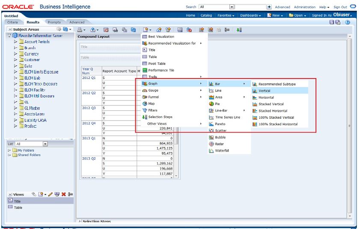Screen dimensions: 359x229
Task: Select Recommended Subtype for bar graph
Action: 280,84
